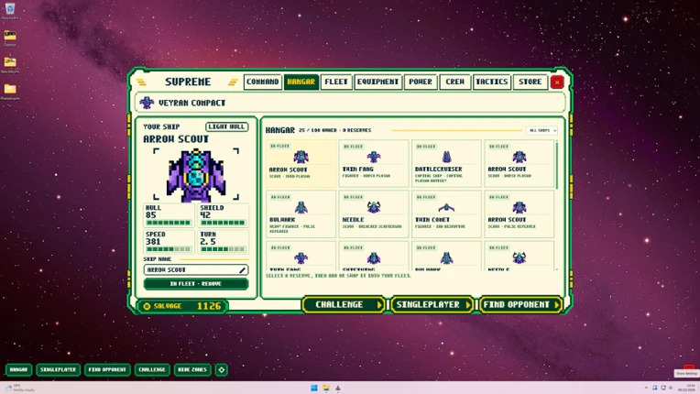Click the pencil edit icon for ship name
The image size is (700, 394).
click(x=243, y=270)
